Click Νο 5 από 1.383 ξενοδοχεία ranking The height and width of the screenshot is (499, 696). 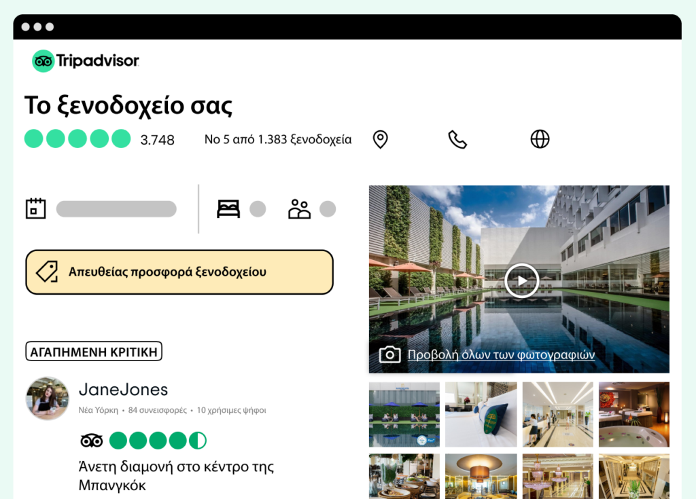click(x=278, y=140)
